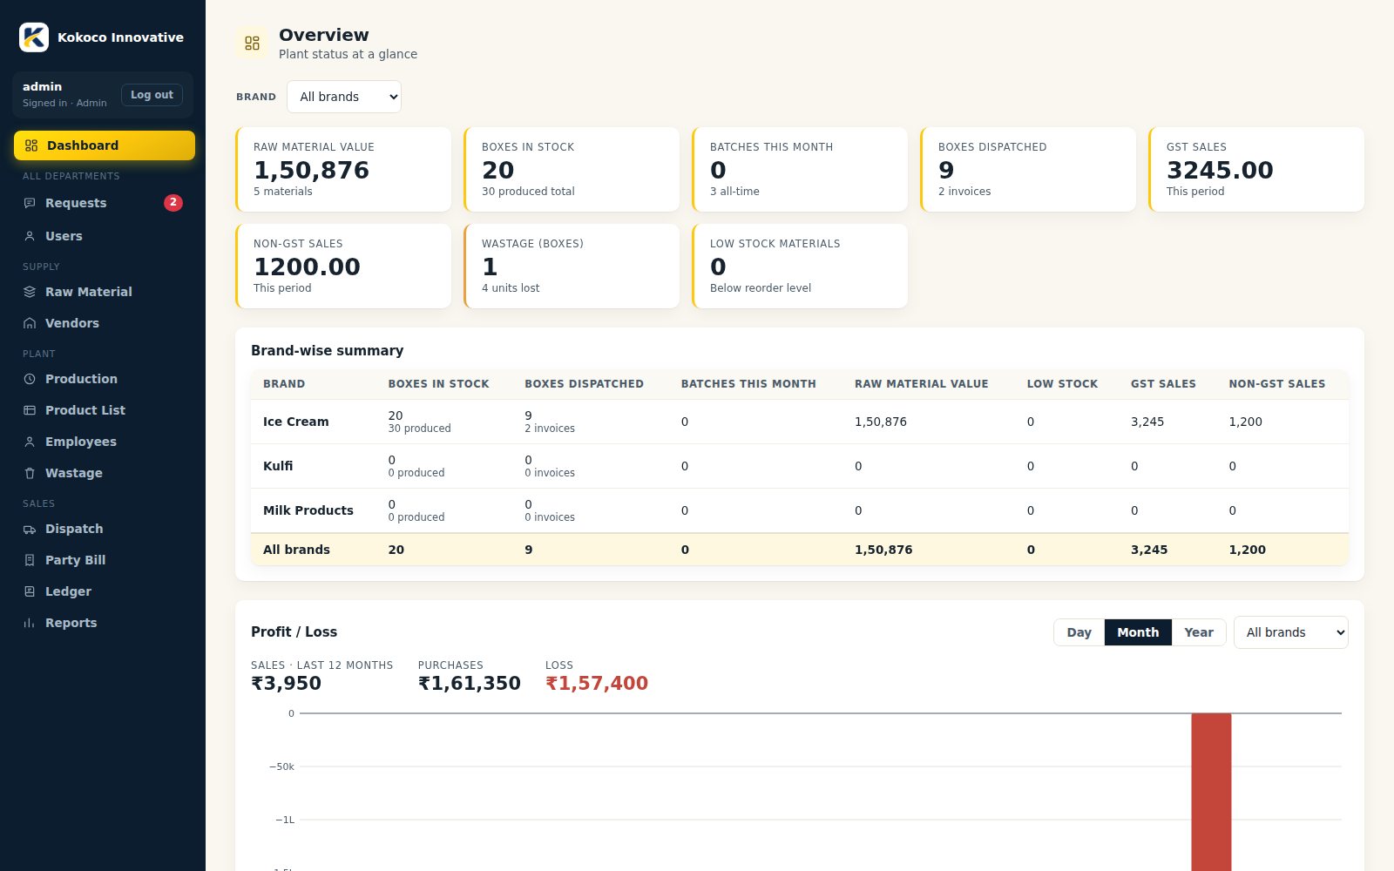
Task: Click the Kulfi brand row name
Action: (278, 466)
